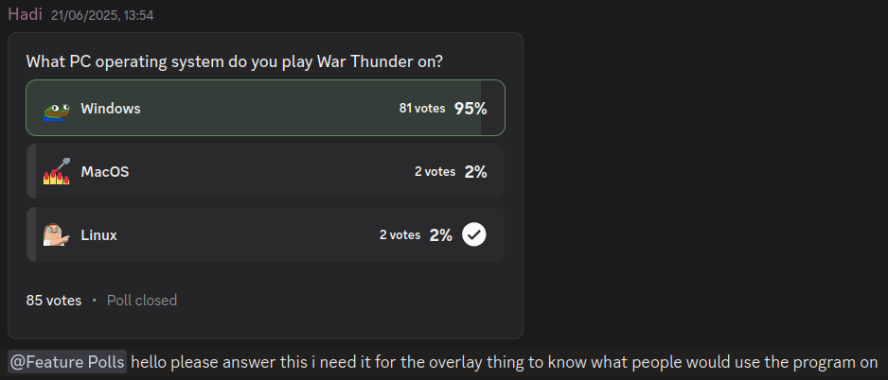Select the Windows poll option
This screenshot has height=380, width=888.
click(x=266, y=108)
